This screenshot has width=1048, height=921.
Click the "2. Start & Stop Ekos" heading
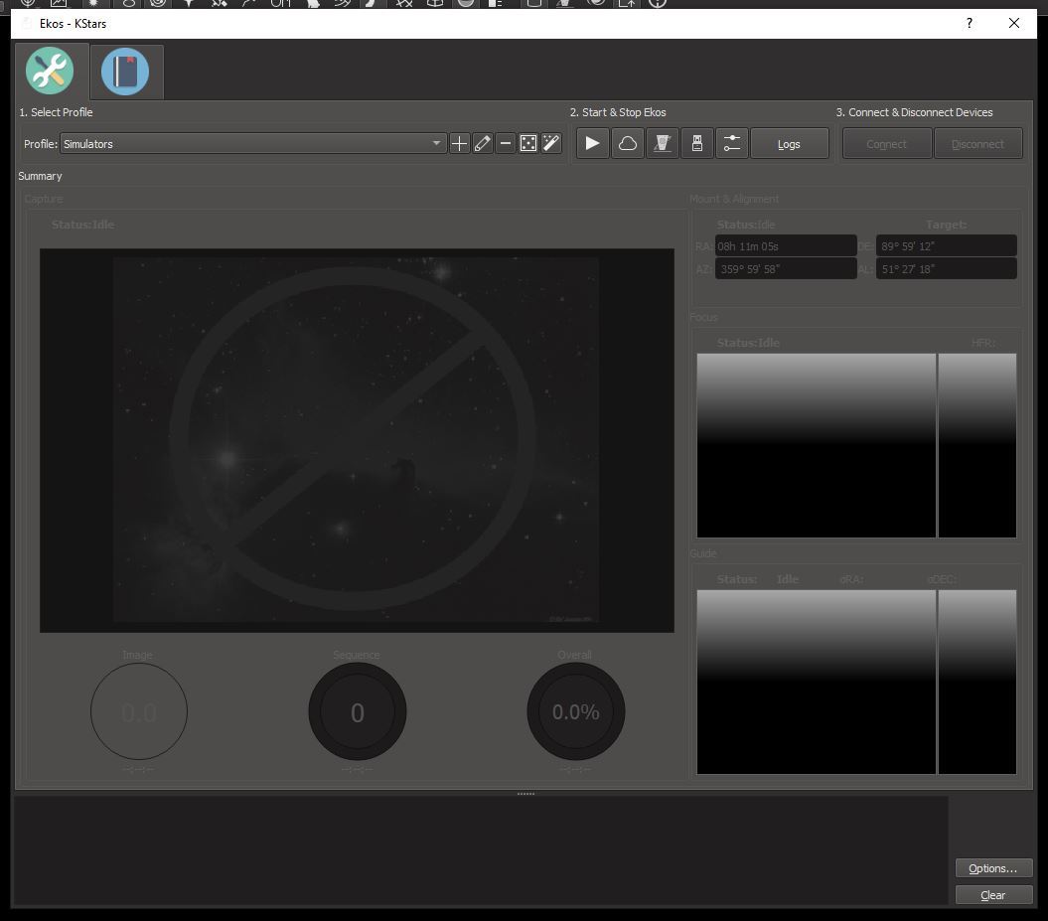(x=618, y=112)
